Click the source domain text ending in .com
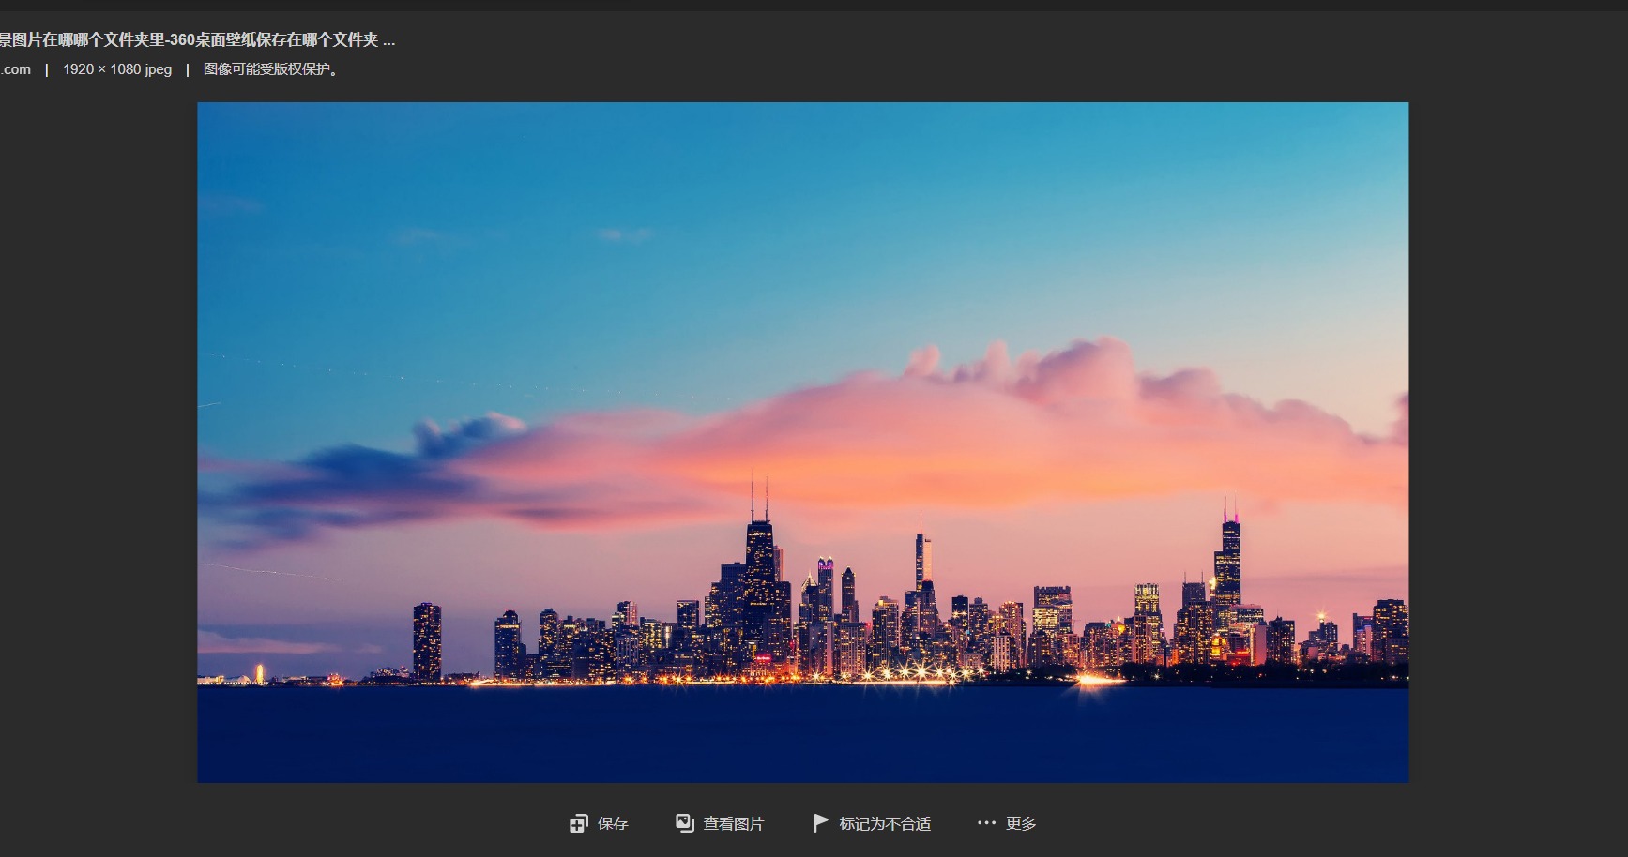Screen dimensions: 1628x857 (15, 69)
